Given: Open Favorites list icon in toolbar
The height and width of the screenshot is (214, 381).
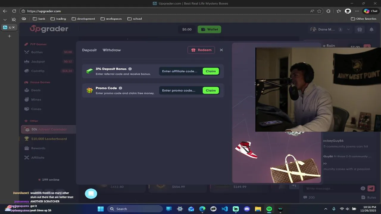Looking at the screenshot, I should pyautogui.click(x=339, y=11).
